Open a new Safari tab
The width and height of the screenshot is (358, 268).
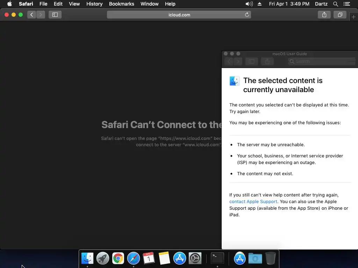pyautogui.click(x=353, y=17)
